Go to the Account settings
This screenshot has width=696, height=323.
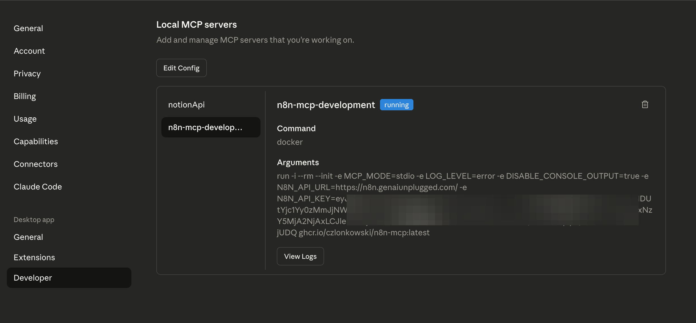coord(29,51)
